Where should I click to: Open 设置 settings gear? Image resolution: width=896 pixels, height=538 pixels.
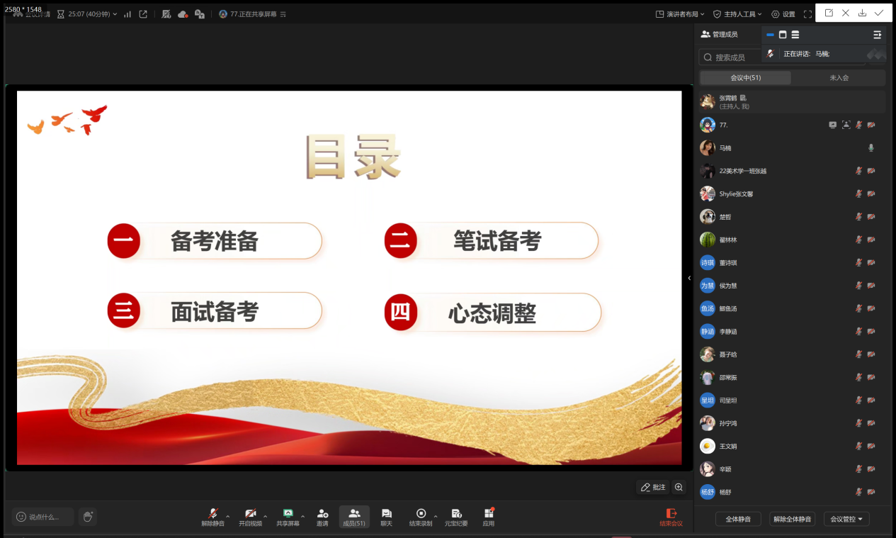(x=783, y=14)
